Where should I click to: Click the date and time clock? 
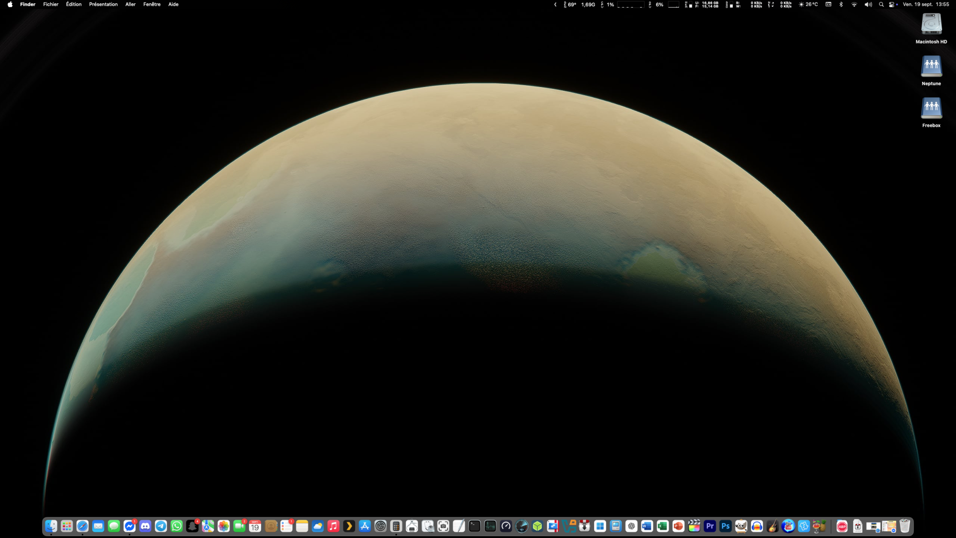[x=925, y=4]
